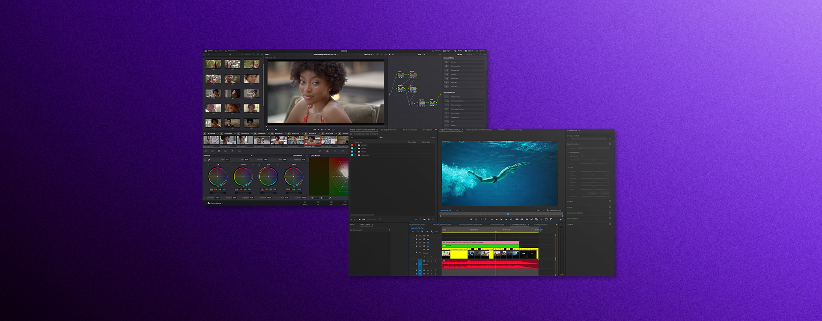Expand the Media bin folder
This screenshot has height=321, width=822.
coord(356,152)
